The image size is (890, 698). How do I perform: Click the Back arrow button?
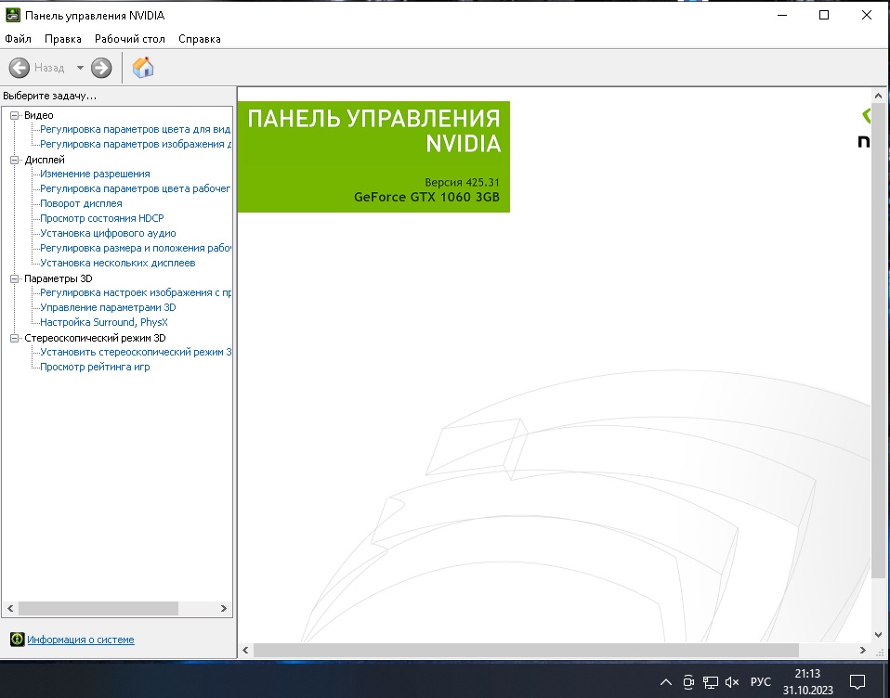point(20,68)
